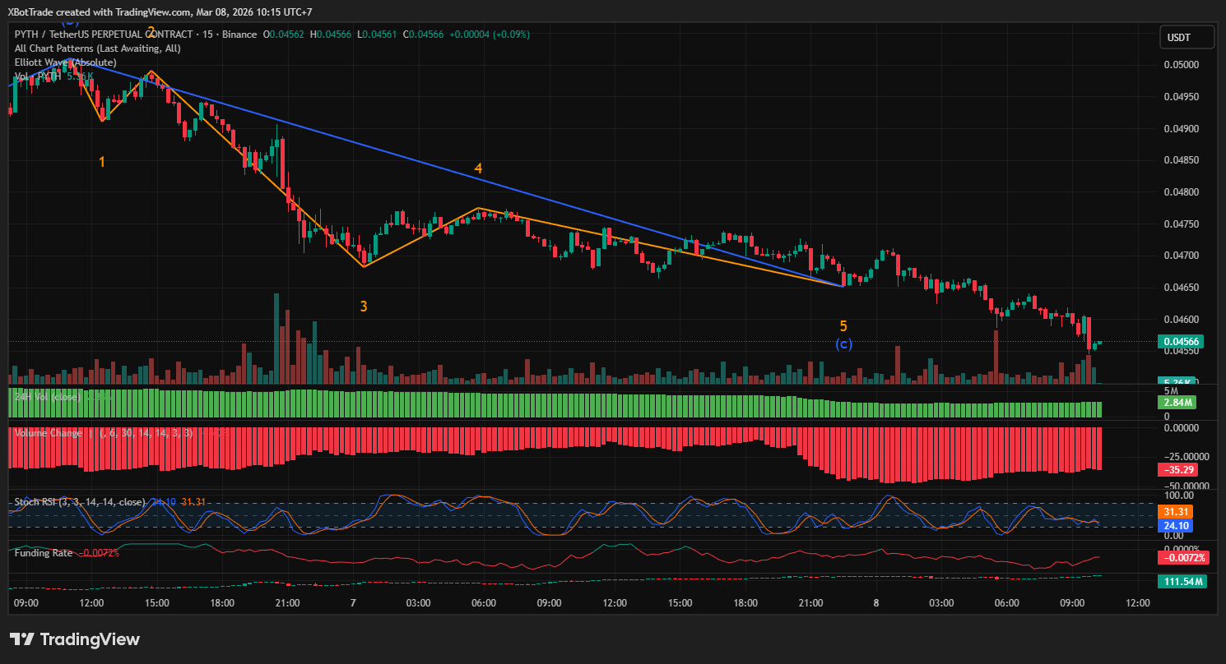Click the orange wave 3 label
This screenshot has height=664, width=1226.
pyautogui.click(x=363, y=307)
